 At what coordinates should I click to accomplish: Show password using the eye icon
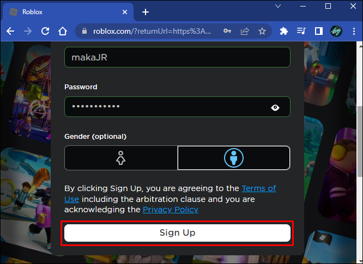click(275, 107)
